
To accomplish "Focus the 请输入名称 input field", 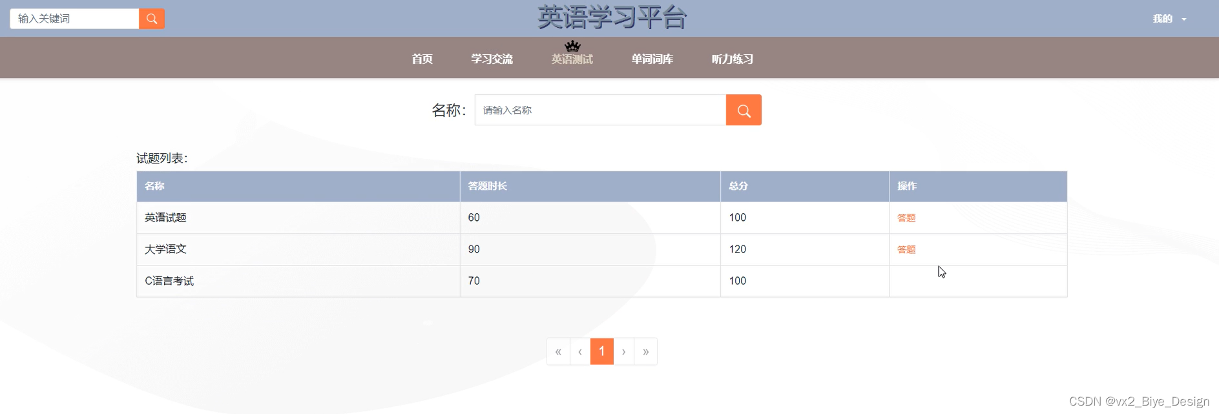I will (x=600, y=110).
